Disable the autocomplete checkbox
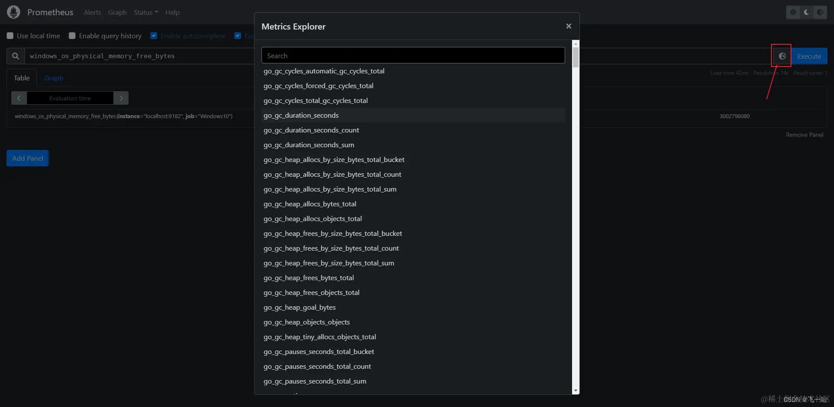Image resolution: width=834 pixels, height=407 pixels. tap(154, 36)
